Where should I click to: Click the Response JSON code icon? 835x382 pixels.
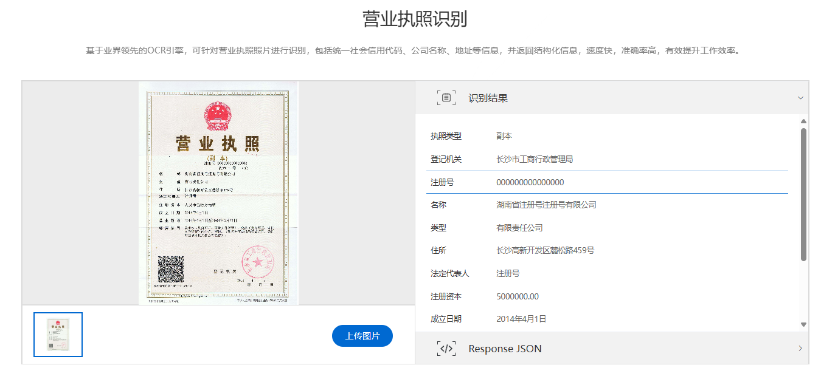(x=446, y=349)
